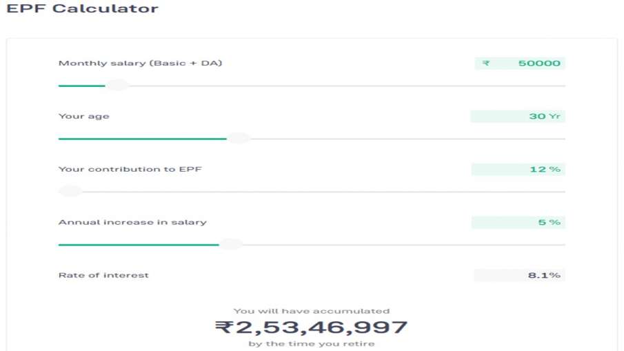Click the Annual increase slider handle
Viewport: 624px width, 351px height.
coord(230,244)
